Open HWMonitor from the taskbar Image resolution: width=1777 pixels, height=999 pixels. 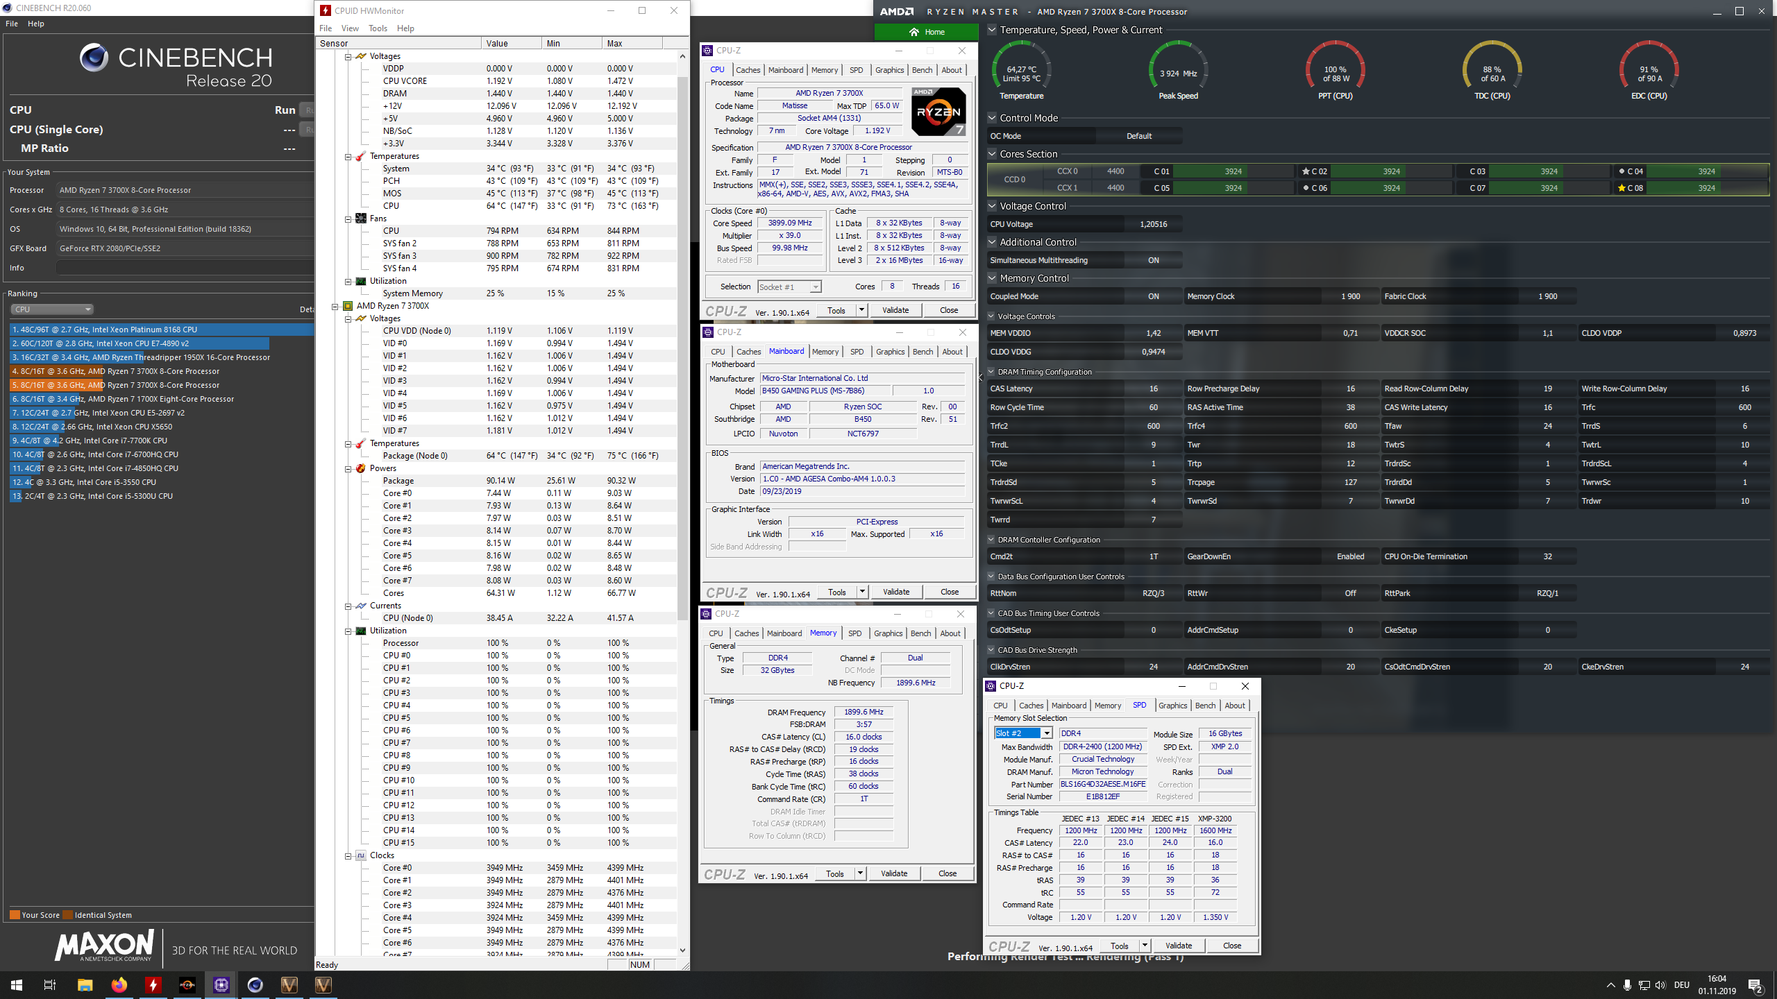point(153,984)
